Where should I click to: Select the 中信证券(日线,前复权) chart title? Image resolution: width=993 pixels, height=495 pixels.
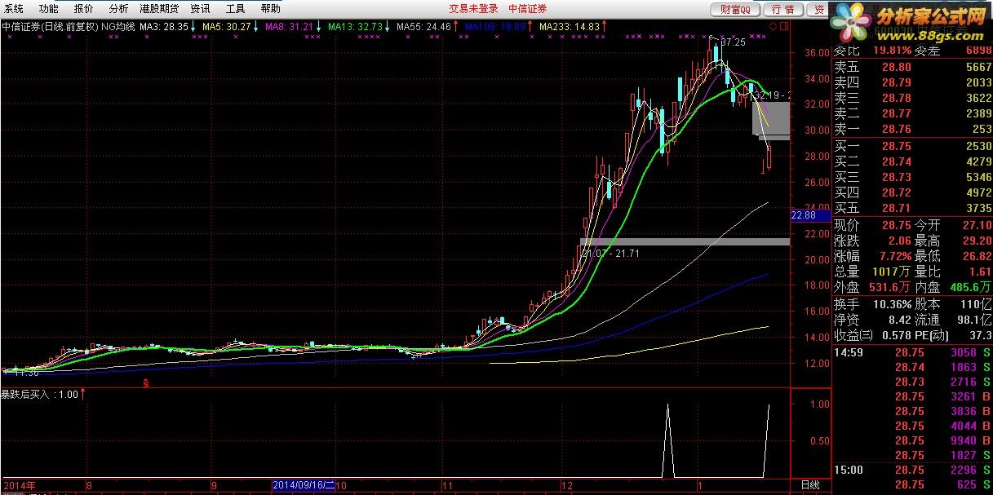point(50,26)
